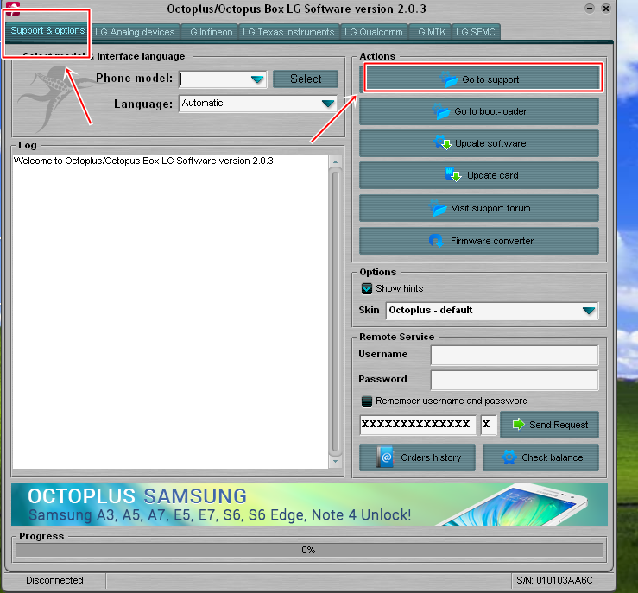Viewport: 638px width, 593px height.
Task: Open the LG Analog devices tab
Action: [135, 32]
